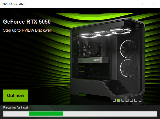Show the last, seventh slide indicator square
Image resolution: width=160 pixels, height=119 pixels.
pos(140,100)
